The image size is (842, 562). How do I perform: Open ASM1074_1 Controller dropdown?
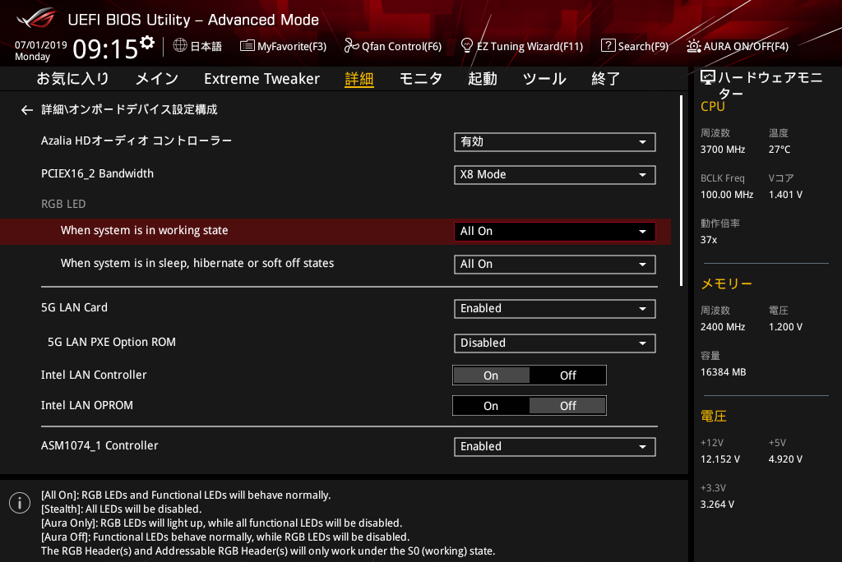point(555,447)
